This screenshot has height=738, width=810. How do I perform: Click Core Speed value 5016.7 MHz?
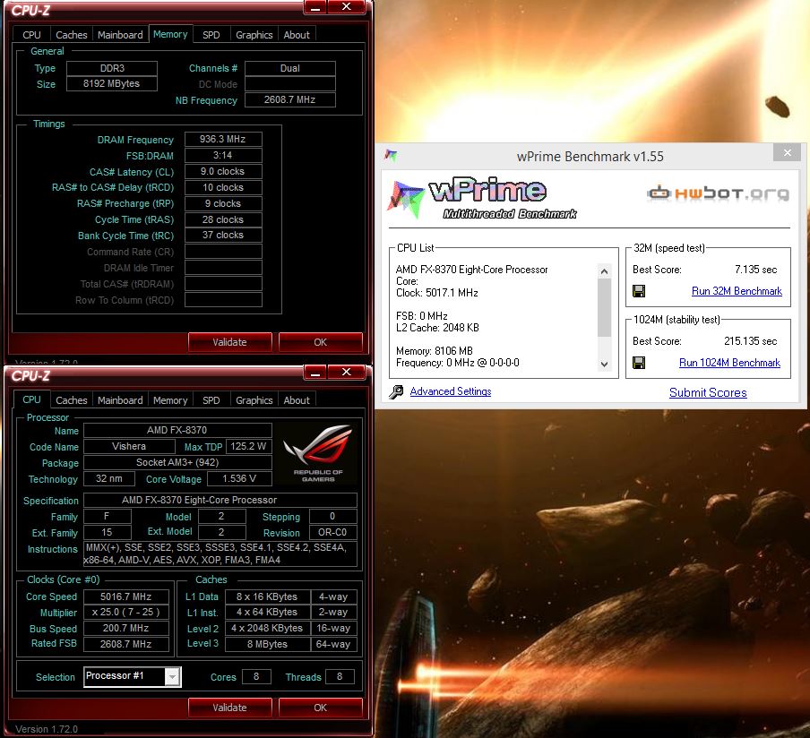(x=126, y=596)
